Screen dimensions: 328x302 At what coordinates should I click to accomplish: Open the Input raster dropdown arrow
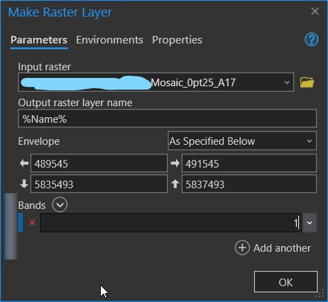click(287, 82)
